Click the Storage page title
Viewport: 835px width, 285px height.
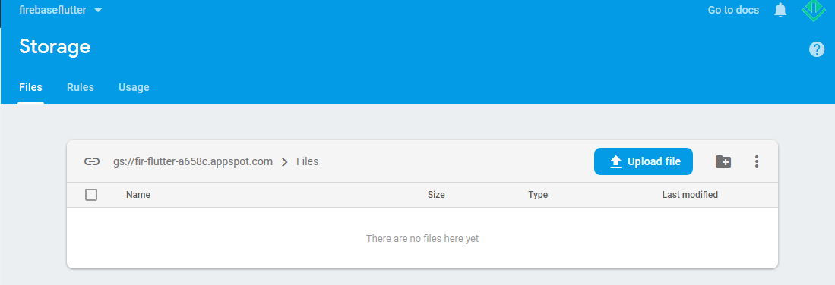click(54, 47)
